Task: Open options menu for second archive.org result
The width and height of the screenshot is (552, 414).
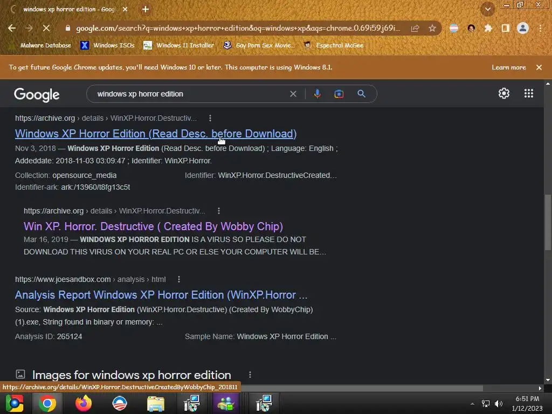Action: [219, 211]
